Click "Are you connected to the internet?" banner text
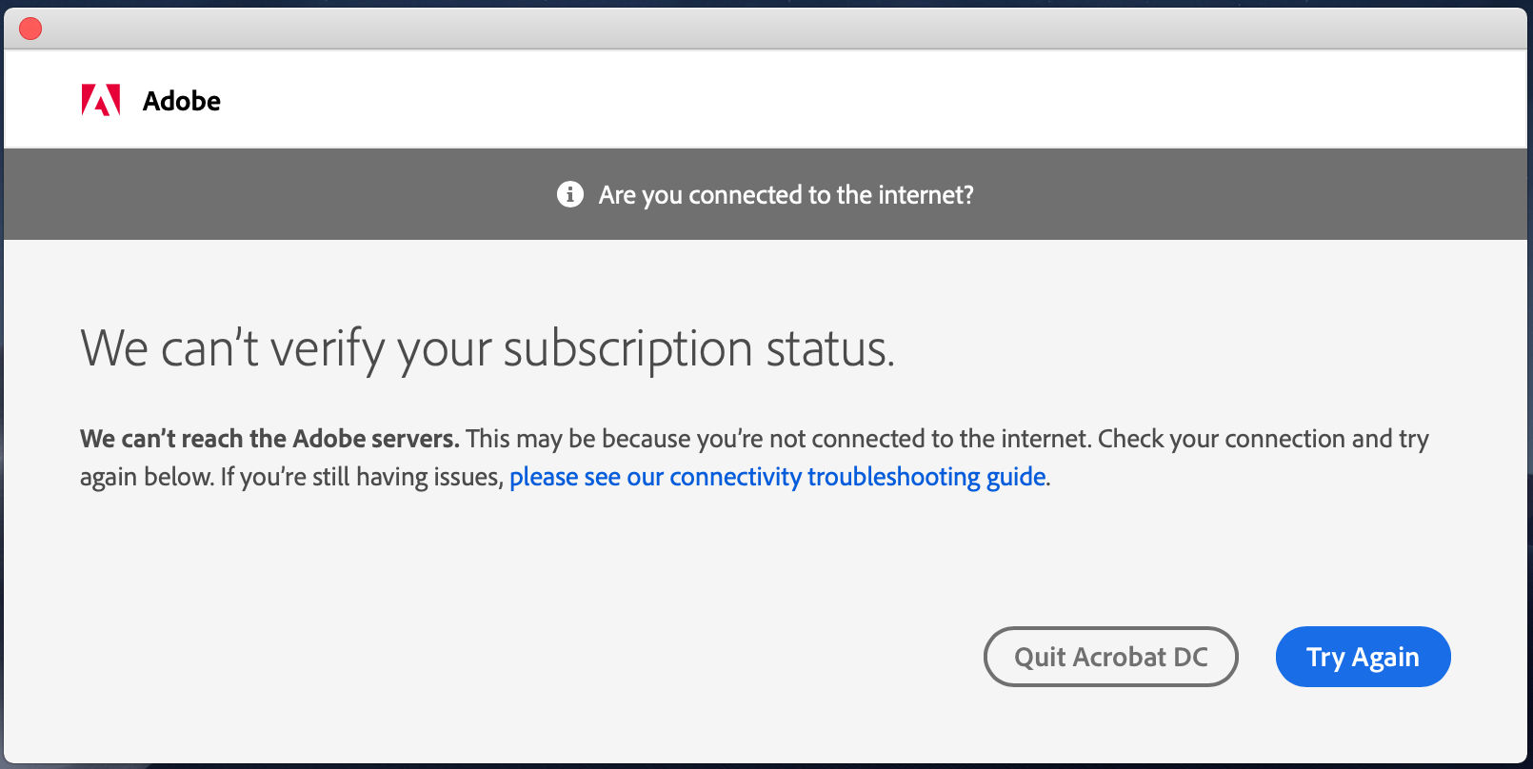Image resolution: width=1533 pixels, height=769 pixels. point(786,195)
